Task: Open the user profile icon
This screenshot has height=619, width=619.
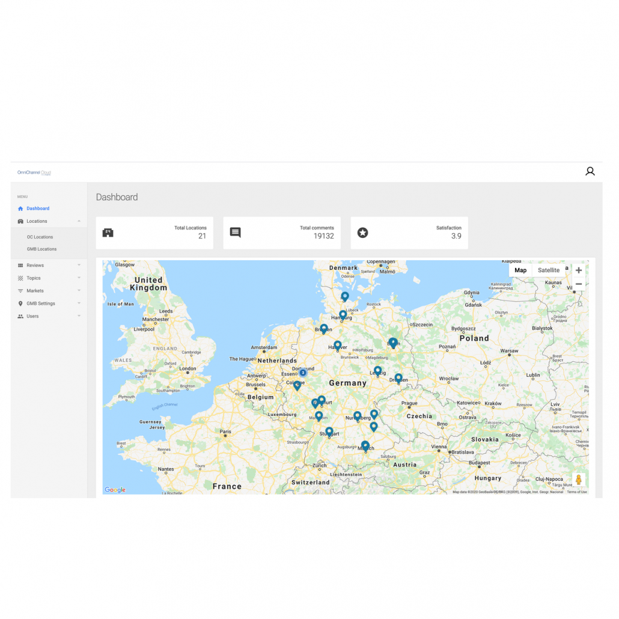Action: tap(590, 171)
